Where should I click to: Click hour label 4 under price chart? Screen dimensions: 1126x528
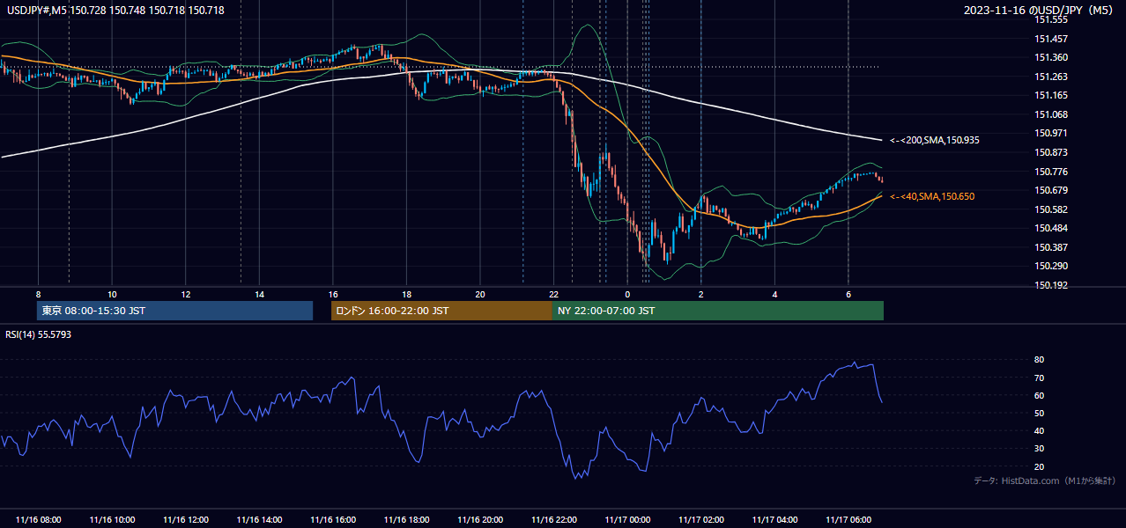pos(774,294)
